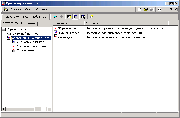Screen dimensions: 180x118
Task: Click the New window icon in top toolbar
Action: coord(160,9)
